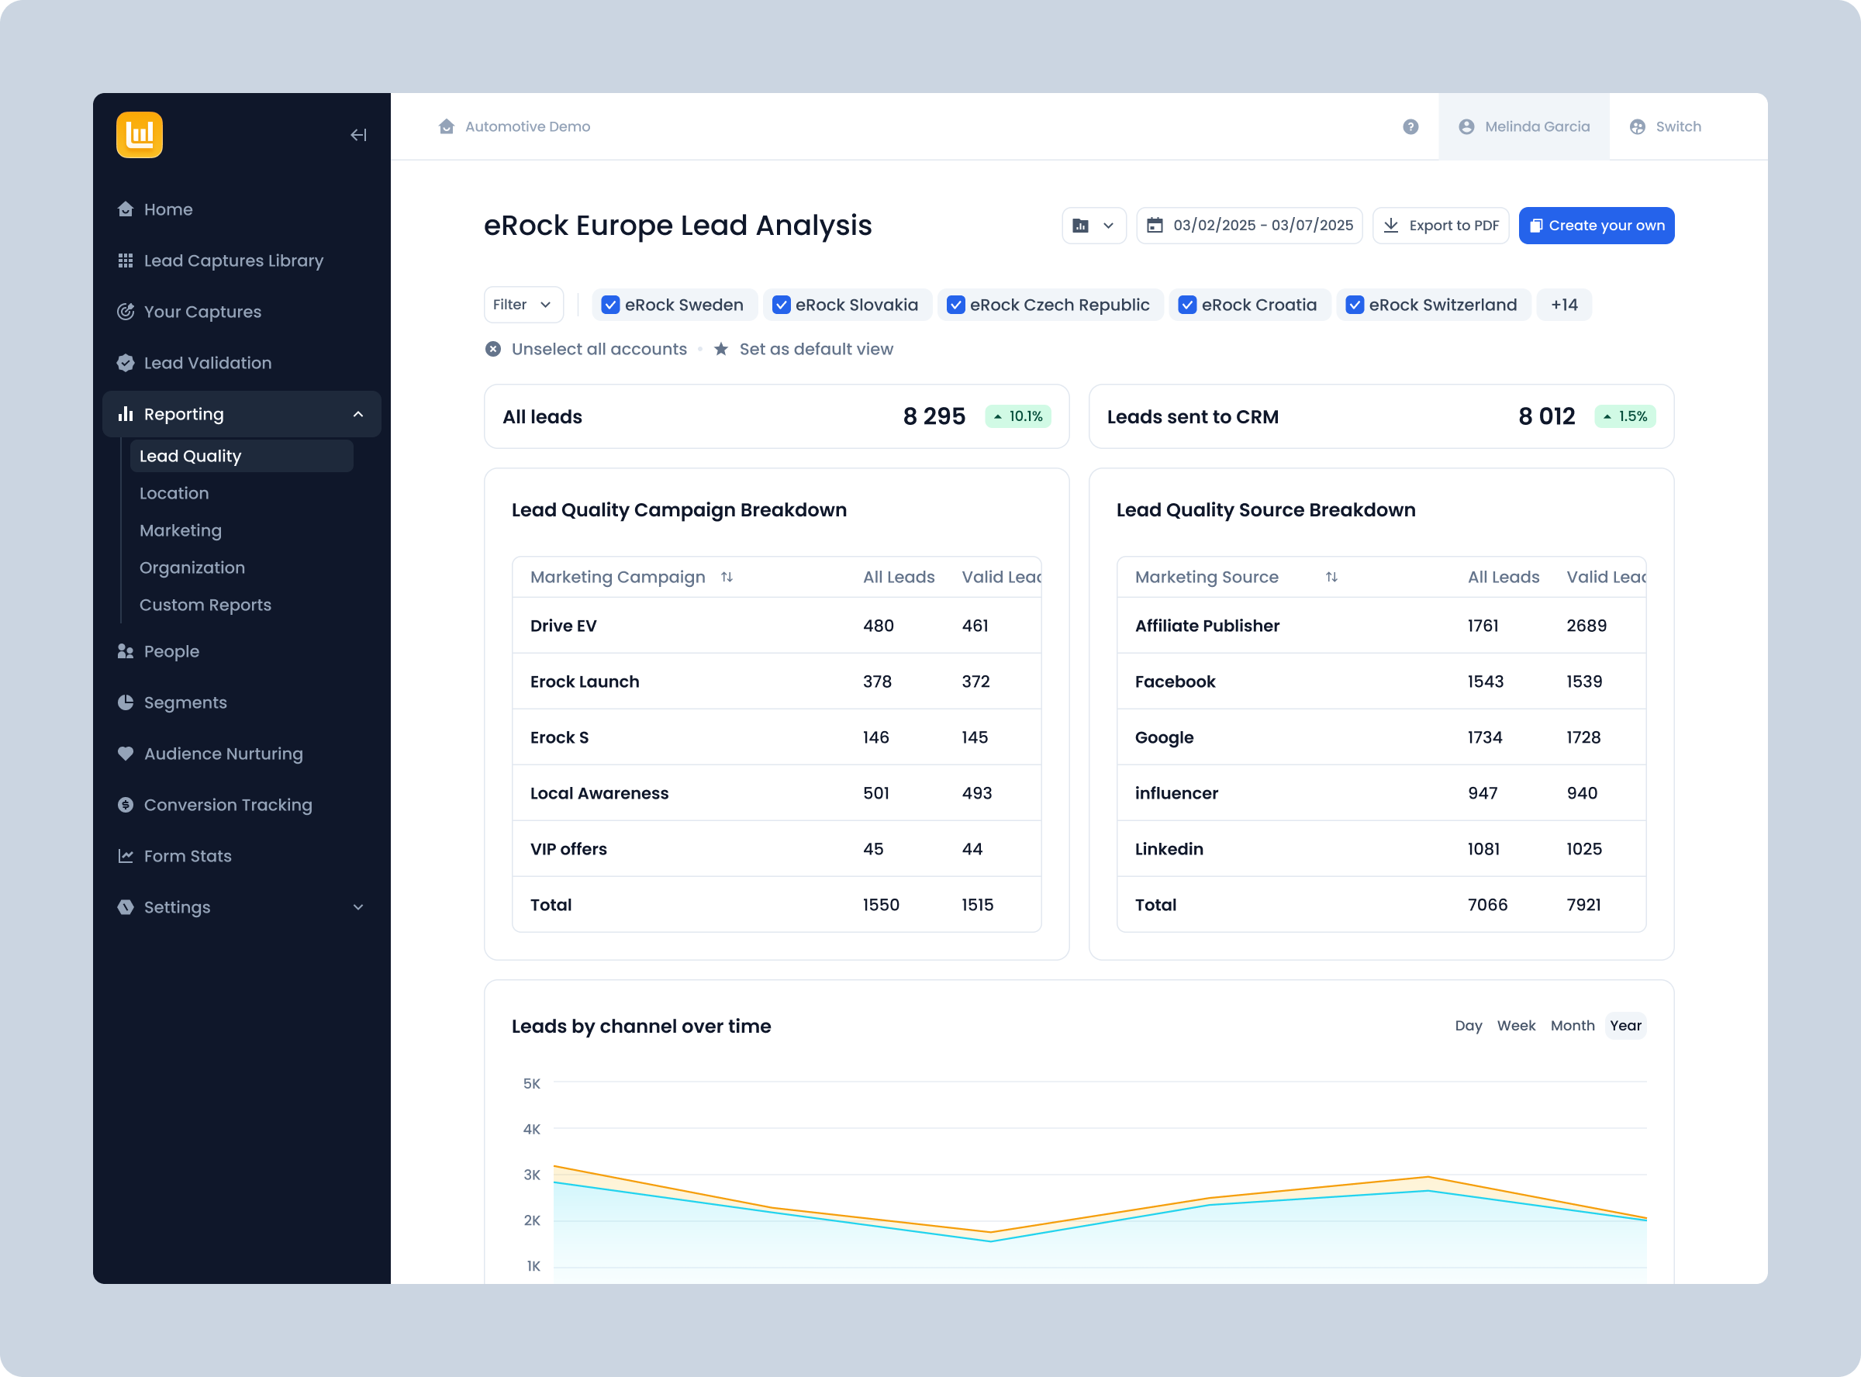Uncheck eRock Sweden account checkbox
Image resolution: width=1861 pixels, height=1377 pixels.
611,305
